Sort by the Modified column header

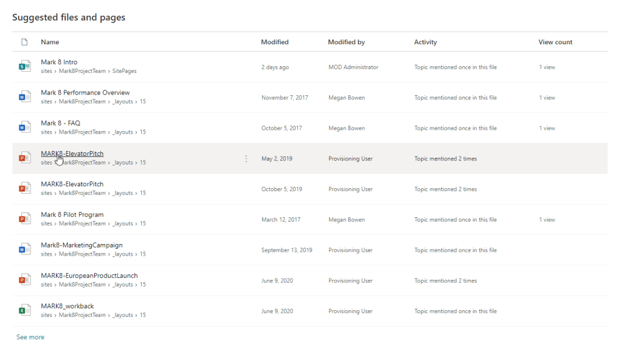point(274,42)
